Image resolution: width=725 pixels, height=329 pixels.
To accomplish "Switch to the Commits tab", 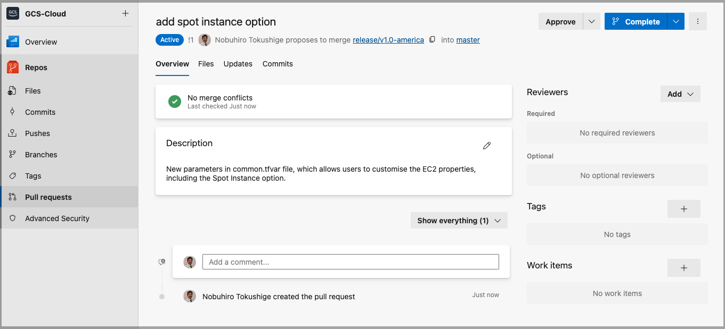I will pos(278,64).
